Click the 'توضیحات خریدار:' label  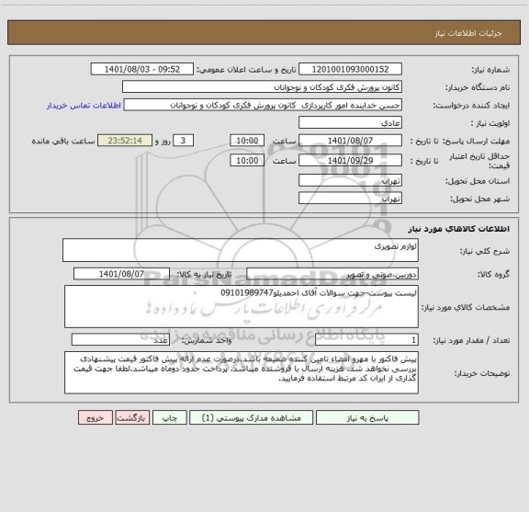pyautogui.click(x=482, y=373)
